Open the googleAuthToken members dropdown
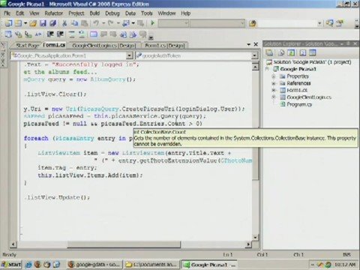 254,55
